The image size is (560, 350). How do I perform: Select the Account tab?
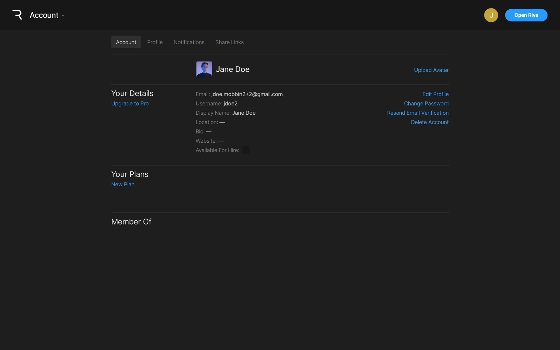[126, 42]
